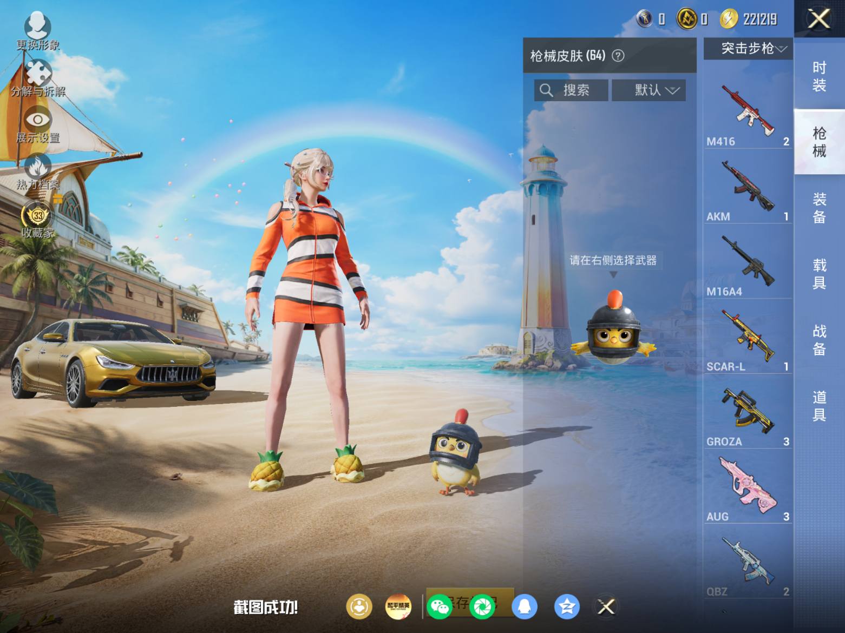Share screenshot via the WeChat icon
This screenshot has width=845, height=633.
coord(439,606)
